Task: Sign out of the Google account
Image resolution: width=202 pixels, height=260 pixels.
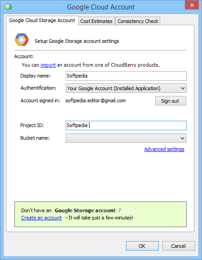Action: click(171, 101)
